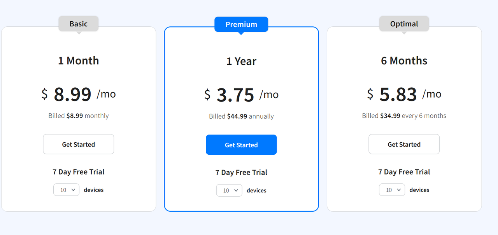Click Get Started for the 6 Months plan
The height and width of the screenshot is (235, 498).
pyautogui.click(x=404, y=144)
